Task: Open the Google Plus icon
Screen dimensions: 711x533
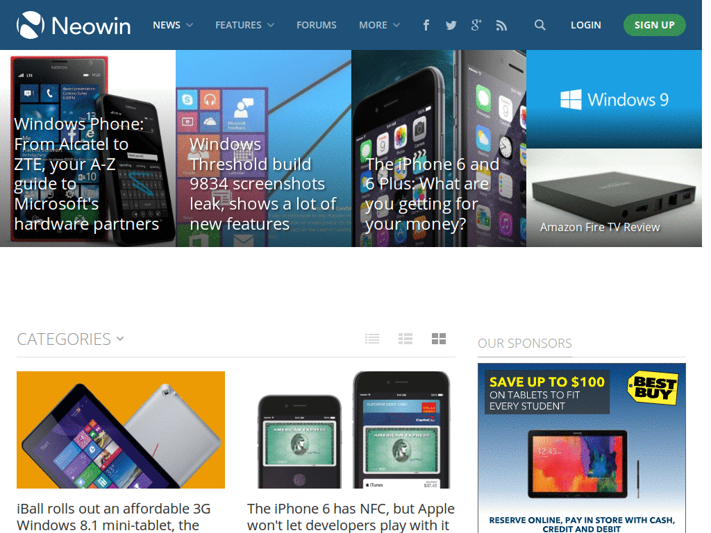Action: (476, 25)
